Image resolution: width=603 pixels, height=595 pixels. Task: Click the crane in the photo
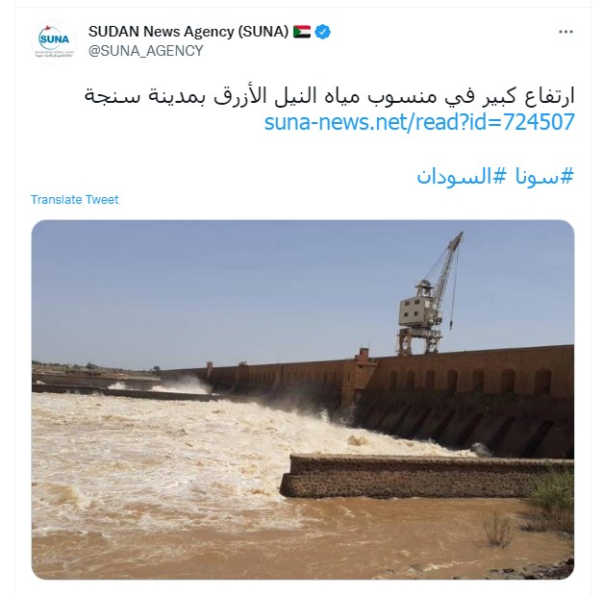tap(429, 294)
